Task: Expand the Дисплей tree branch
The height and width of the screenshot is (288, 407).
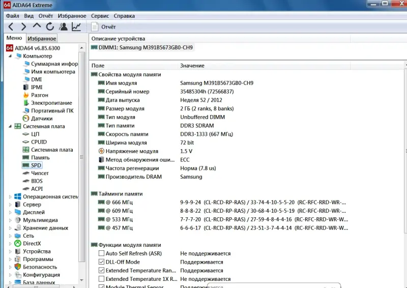Action: (x=10, y=212)
